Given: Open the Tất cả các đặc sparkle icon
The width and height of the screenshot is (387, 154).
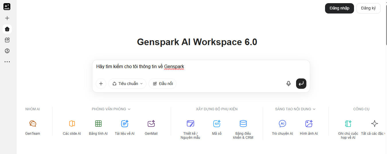Looking at the screenshot, I should [375, 124].
